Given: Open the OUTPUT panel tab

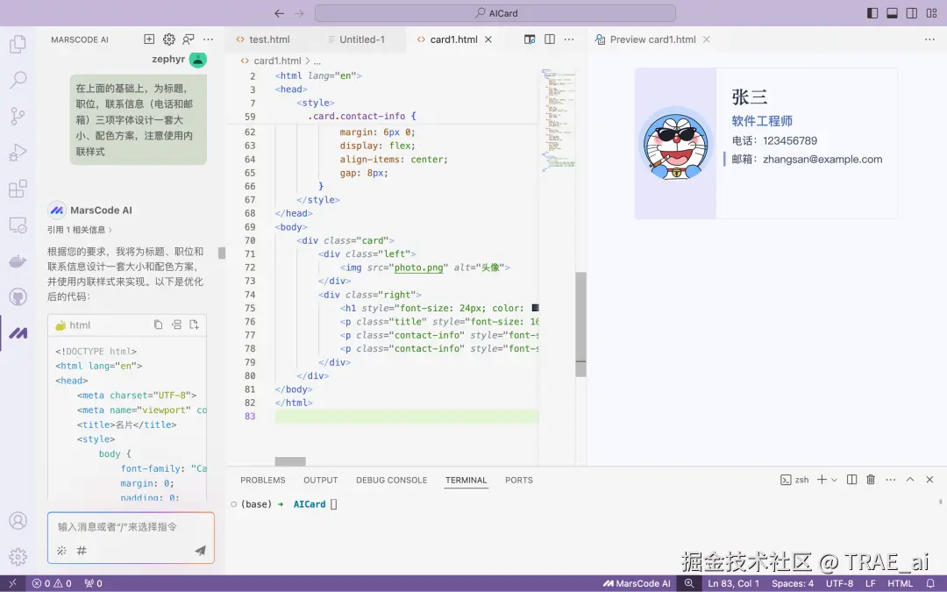Looking at the screenshot, I should pos(321,481).
